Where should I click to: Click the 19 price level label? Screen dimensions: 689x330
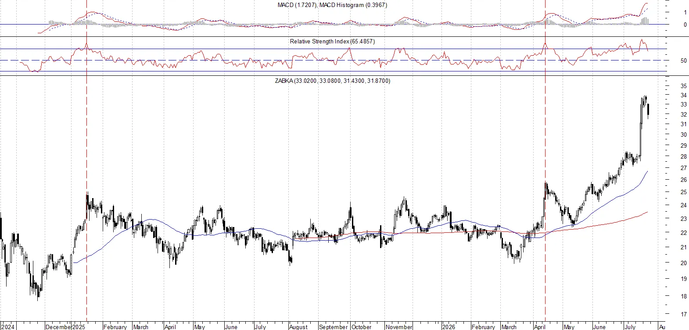684,279
